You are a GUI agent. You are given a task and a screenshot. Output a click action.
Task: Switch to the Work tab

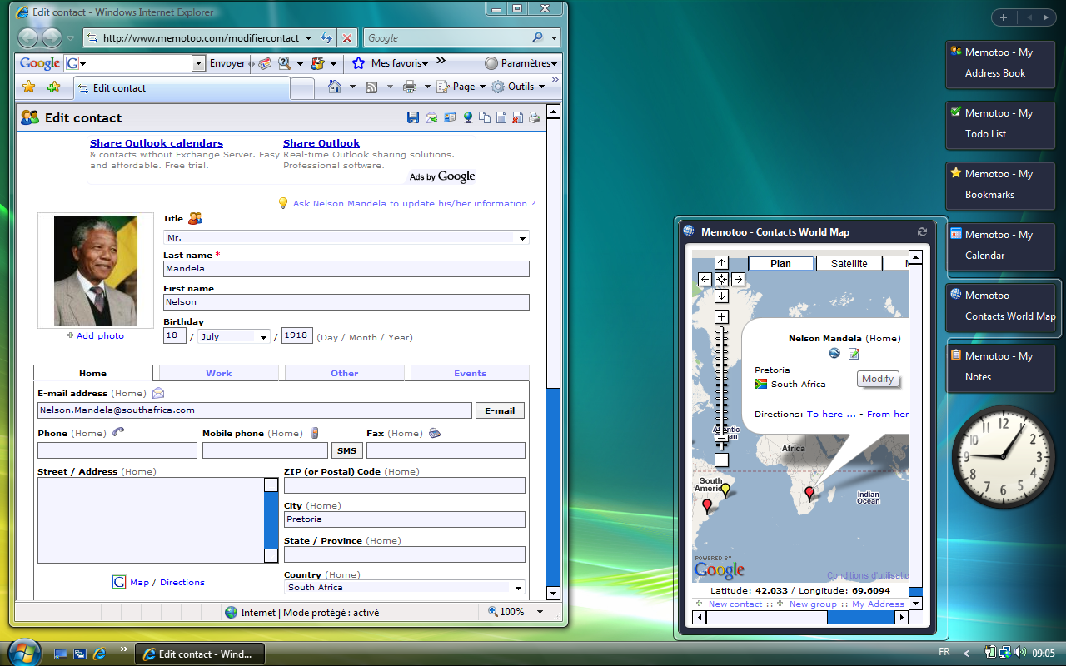tap(219, 373)
